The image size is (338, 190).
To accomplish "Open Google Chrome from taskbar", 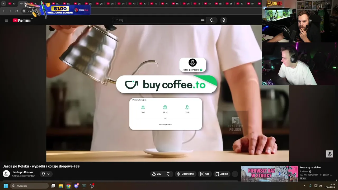I will coord(68,186).
